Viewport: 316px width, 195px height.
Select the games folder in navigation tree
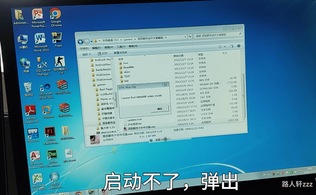pyautogui.click(x=99, y=85)
